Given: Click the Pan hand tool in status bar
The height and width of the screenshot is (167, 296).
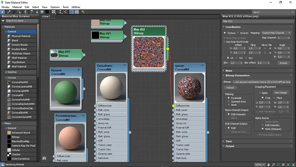Looking at the screenshot, I should tap(268, 164).
